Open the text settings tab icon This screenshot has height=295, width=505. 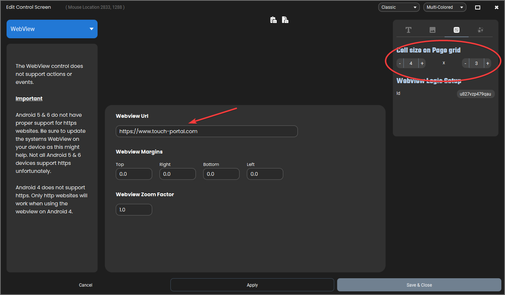(409, 30)
